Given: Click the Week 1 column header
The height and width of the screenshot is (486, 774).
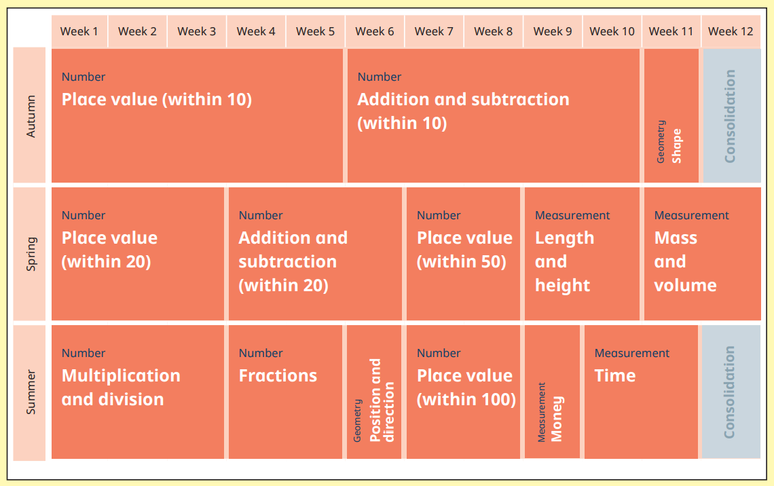Looking at the screenshot, I should click(79, 31).
